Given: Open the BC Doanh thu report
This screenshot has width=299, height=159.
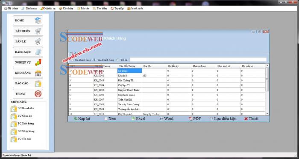Looking at the screenshot, I should point(23,108).
